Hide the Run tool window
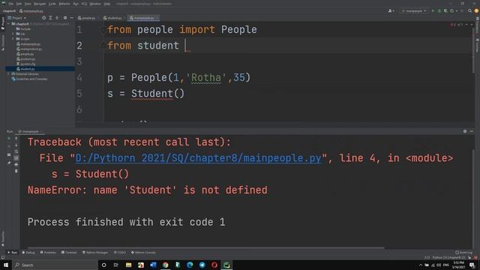The width and height of the screenshot is (480, 270). pos(472,131)
